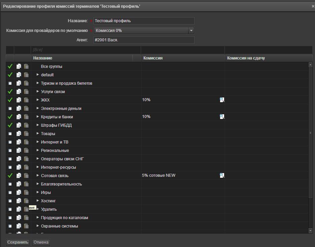Open commission lookup for Кредиты и банки
Image resolution: width=315 pixels, height=247 pixels.
pos(222,117)
